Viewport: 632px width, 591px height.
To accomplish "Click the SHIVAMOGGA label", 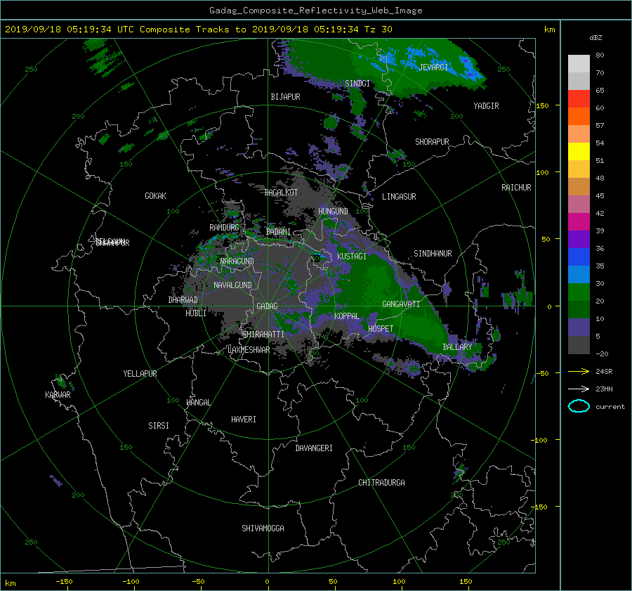I will click(263, 528).
